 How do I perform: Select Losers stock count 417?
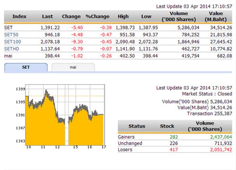pyautogui.click(x=174, y=150)
